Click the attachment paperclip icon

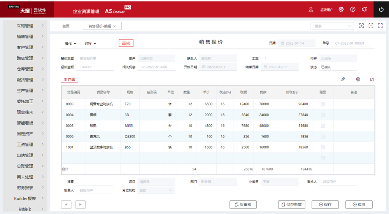pos(343,79)
